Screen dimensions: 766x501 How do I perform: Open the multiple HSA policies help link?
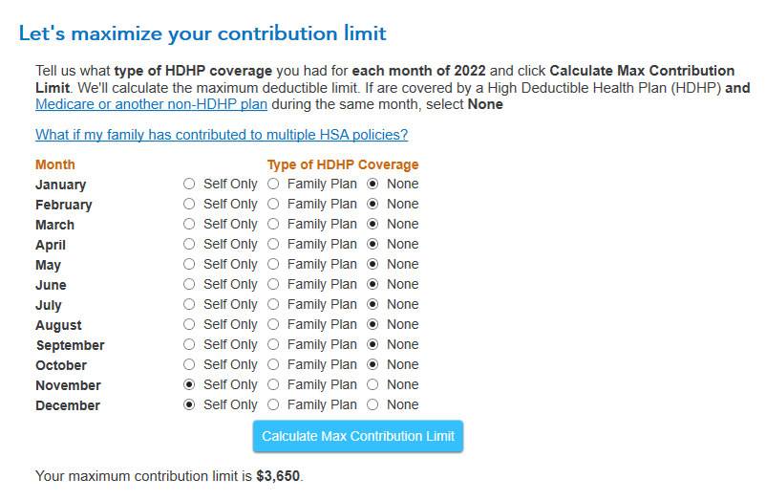(222, 135)
